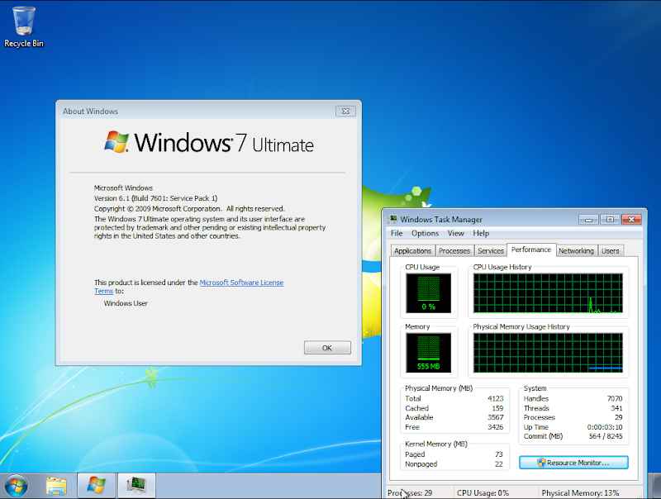Select the Performance tab

531,249
